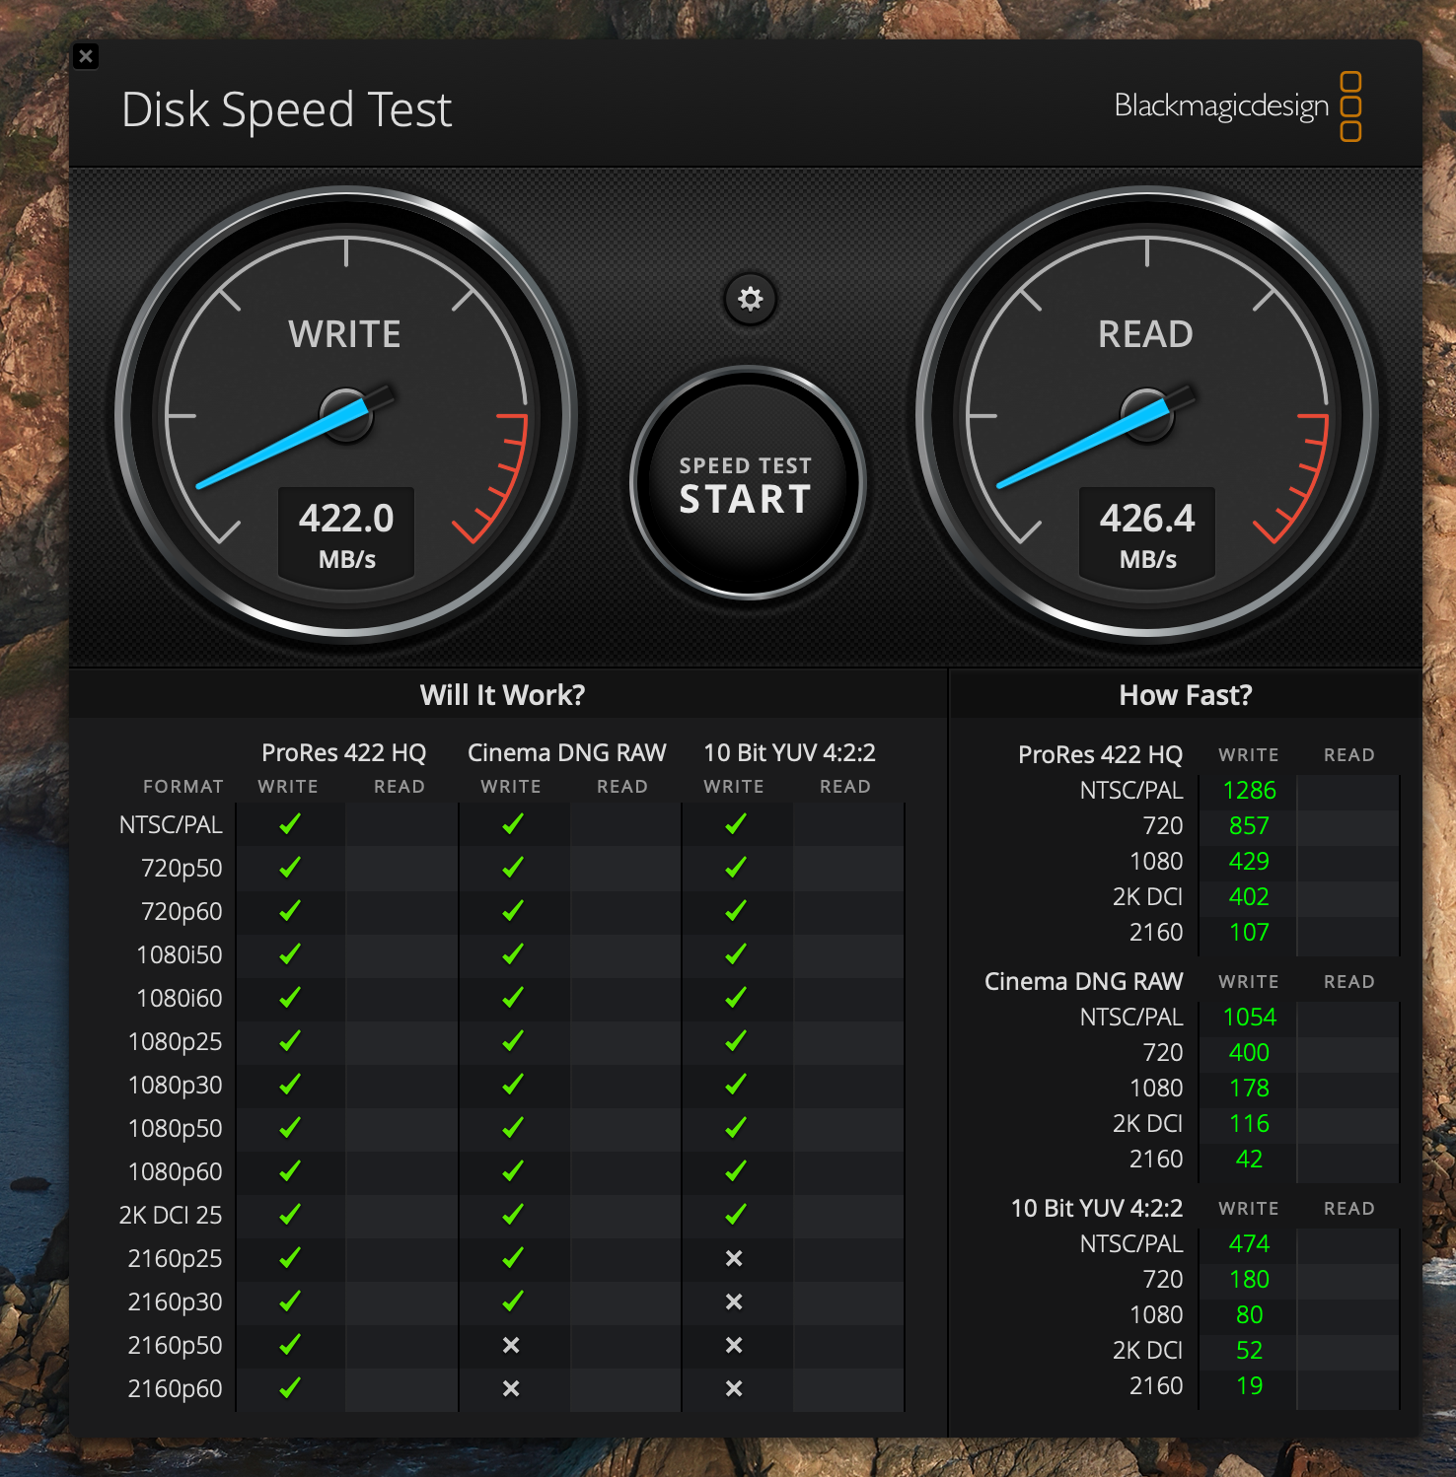Open the settings gear menu
This screenshot has width=1456, height=1477.
[751, 299]
